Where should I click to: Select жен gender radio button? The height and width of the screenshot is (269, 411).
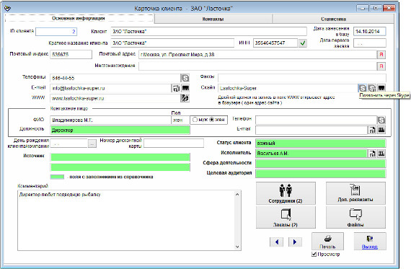212,120
